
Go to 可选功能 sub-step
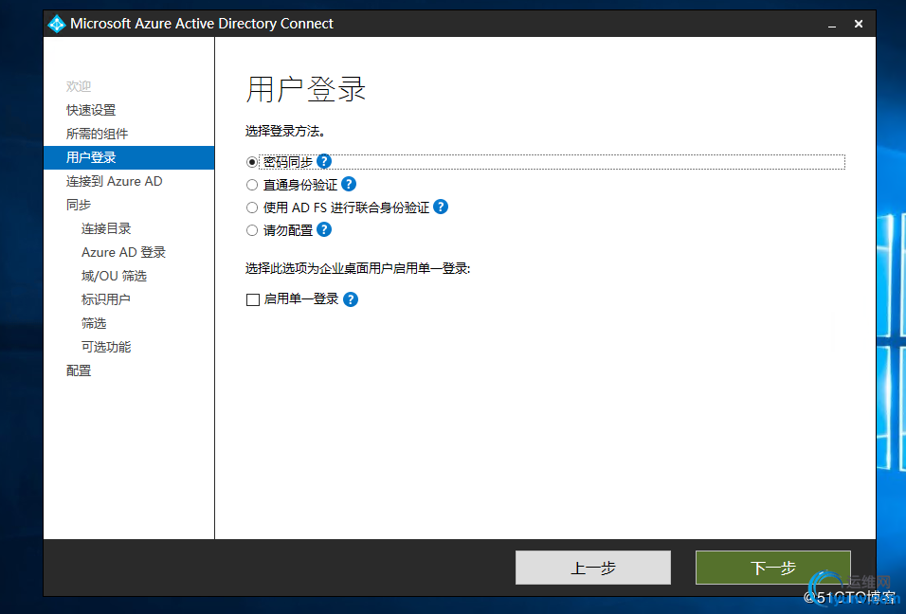[106, 347]
